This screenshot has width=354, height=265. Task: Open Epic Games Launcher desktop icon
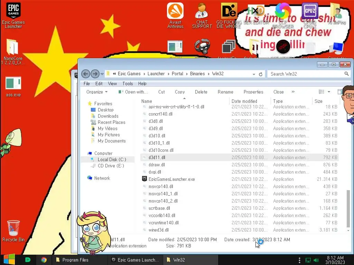click(13, 15)
